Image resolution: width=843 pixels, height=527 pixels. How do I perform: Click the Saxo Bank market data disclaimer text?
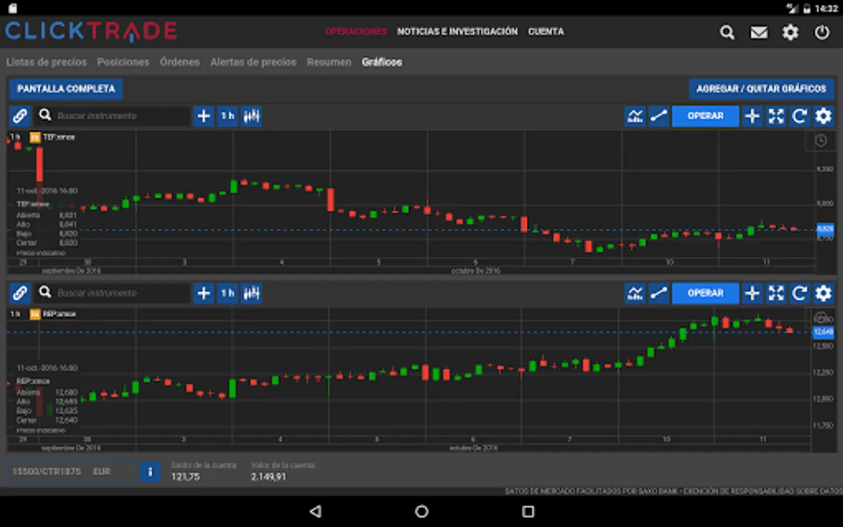tap(673, 491)
